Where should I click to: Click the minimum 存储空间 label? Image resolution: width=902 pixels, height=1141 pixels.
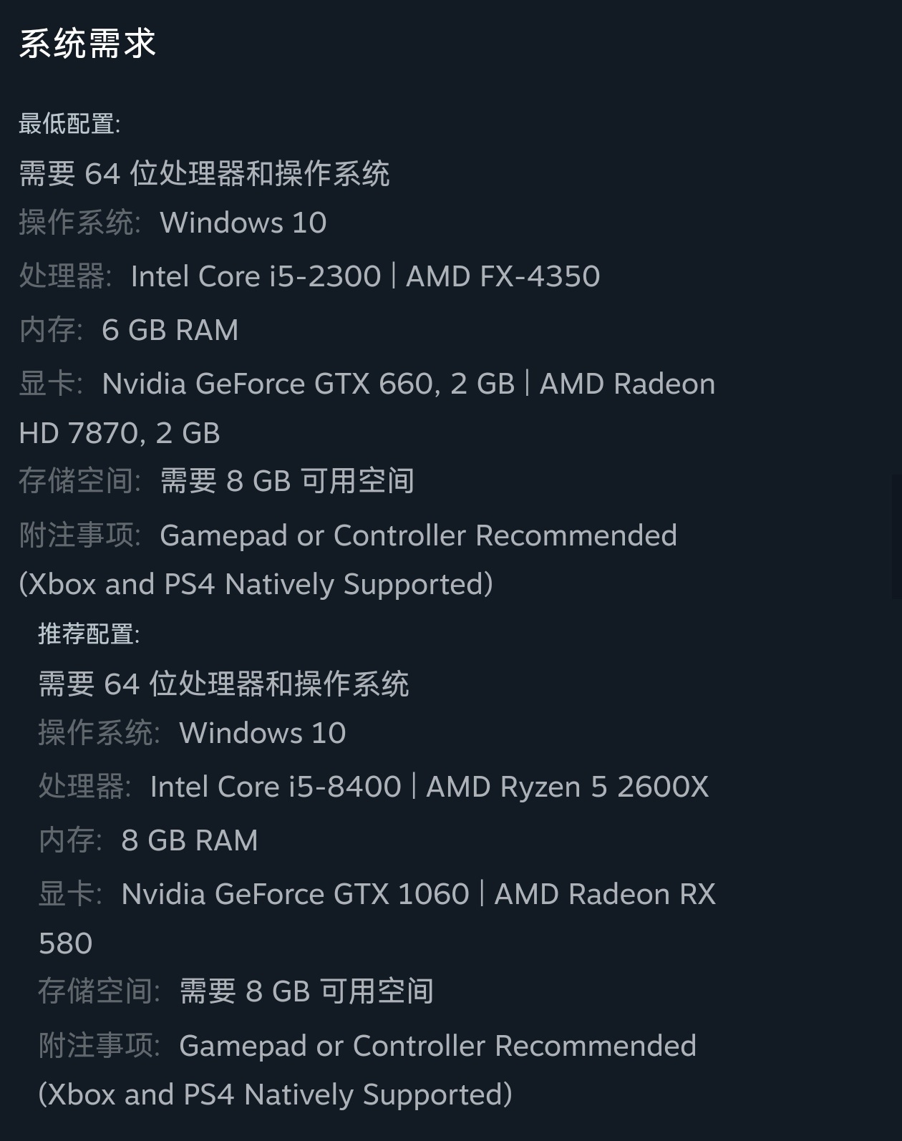79,481
